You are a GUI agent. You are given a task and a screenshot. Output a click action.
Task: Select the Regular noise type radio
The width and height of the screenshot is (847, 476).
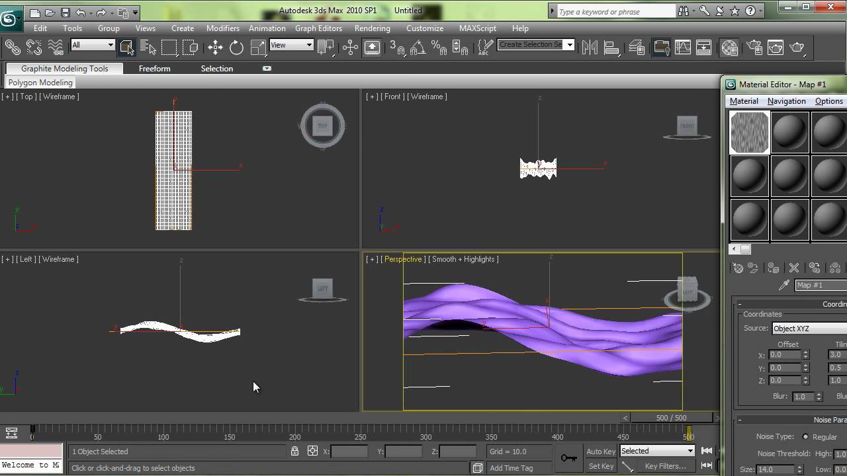click(805, 436)
